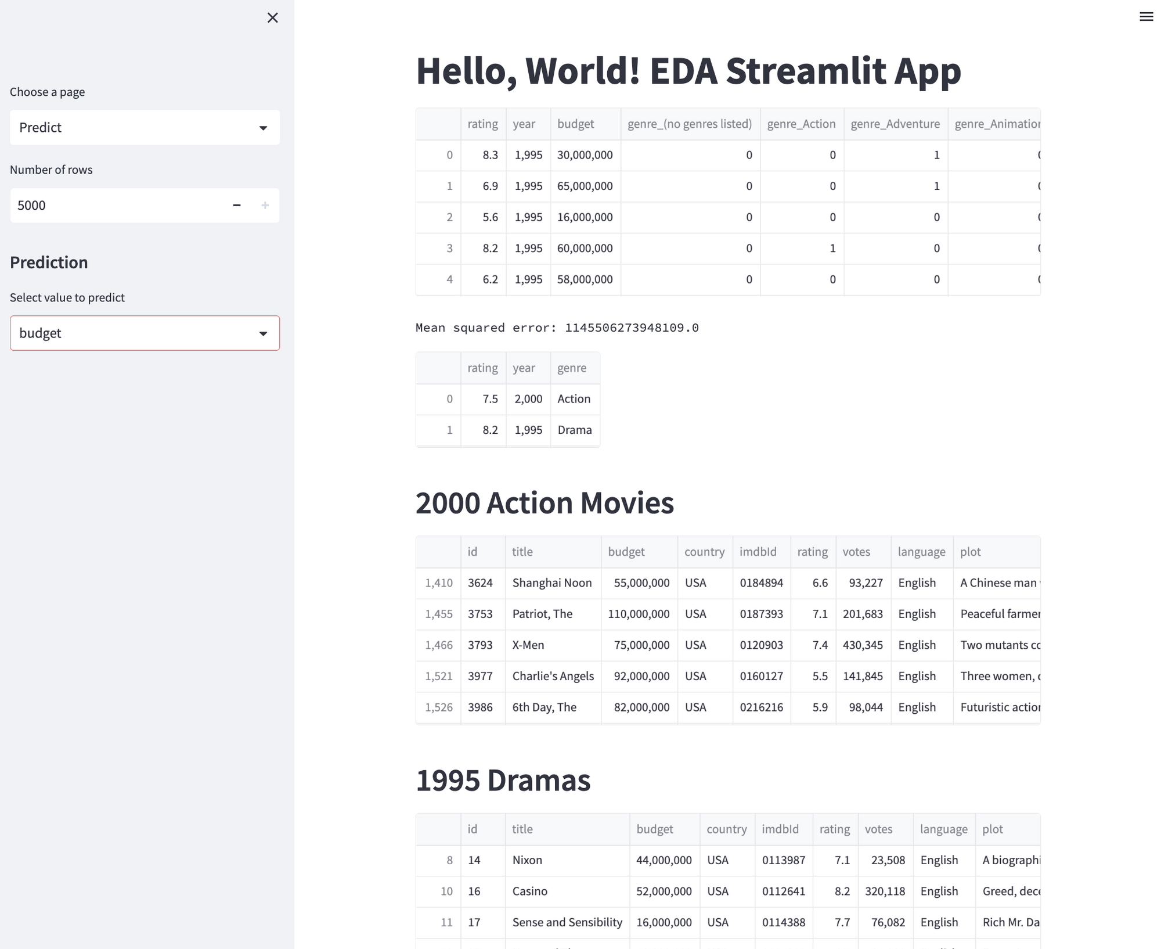This screenshot has width=1161, height=949.
Task: Select the Casino title cell
Action: [529, 891]
